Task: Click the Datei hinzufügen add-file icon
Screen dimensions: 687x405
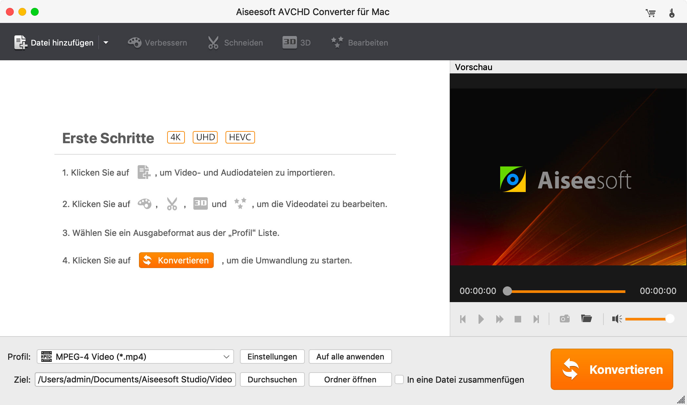Action: 21,43
